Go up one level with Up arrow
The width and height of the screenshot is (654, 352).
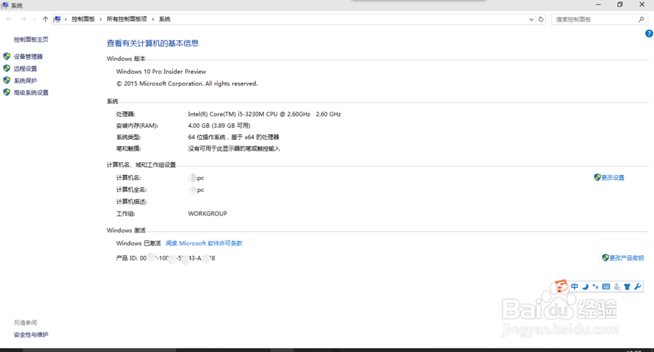pyautogui.click(x=45, y=19)
